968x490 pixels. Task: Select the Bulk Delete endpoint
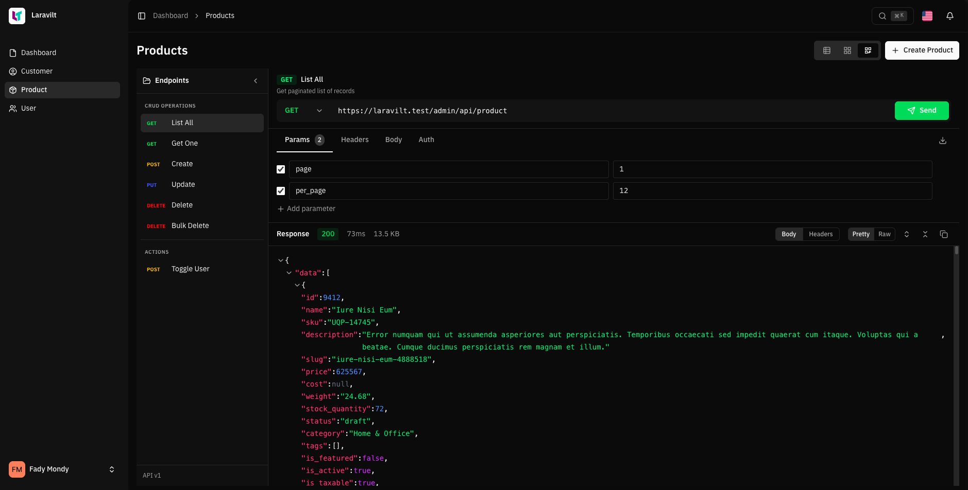pyautogui.click(x=190, y=225)
